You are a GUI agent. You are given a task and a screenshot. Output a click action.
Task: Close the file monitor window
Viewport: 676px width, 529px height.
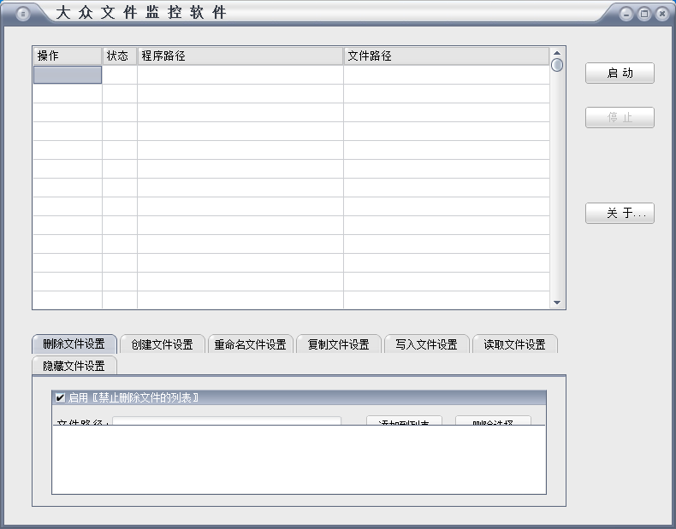pyautogui.click(x=661, y=14)
